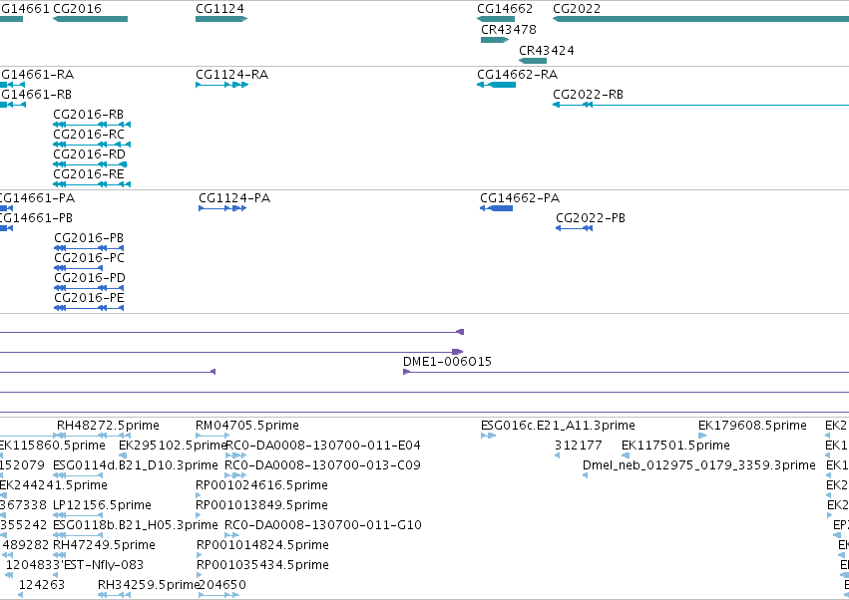Select EST ESG016c.E21_A11.3prime
Viewport: 849px width, 600px height.
(558, 426)
